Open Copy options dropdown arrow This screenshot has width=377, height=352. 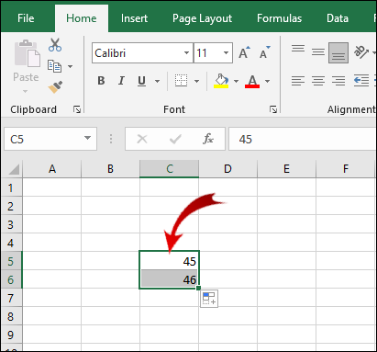point(70,66)
